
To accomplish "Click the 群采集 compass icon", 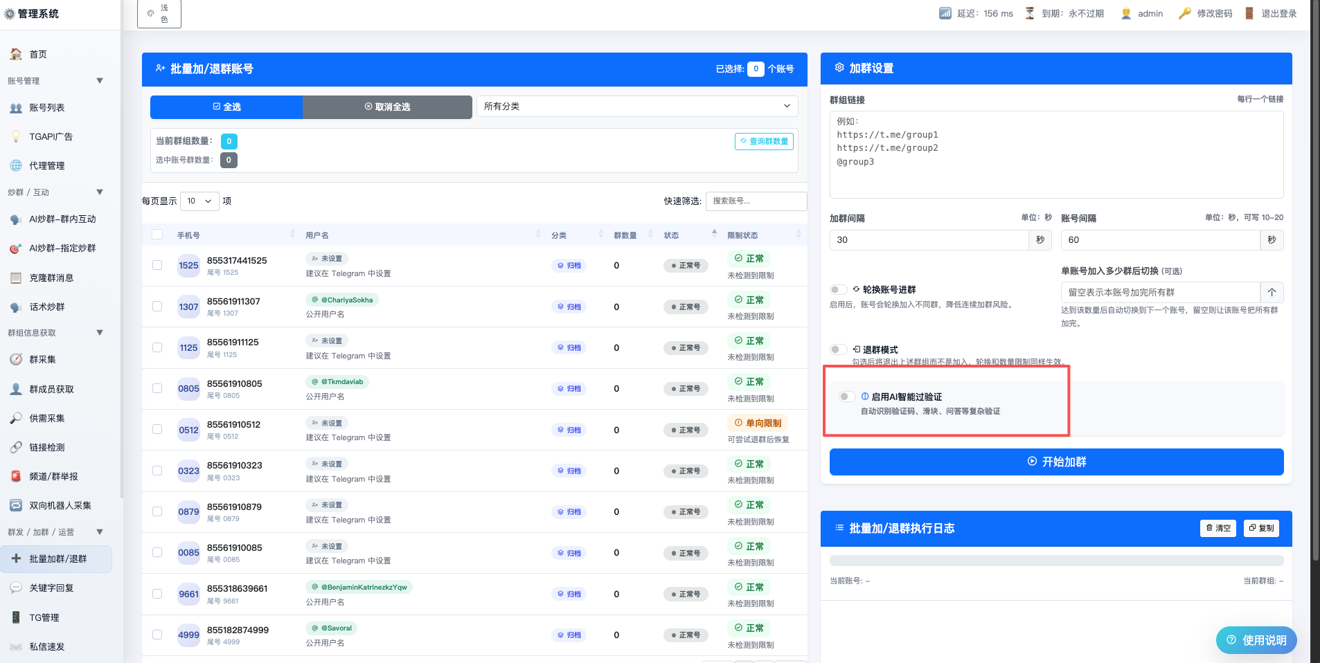I will (x=16, y=359).
